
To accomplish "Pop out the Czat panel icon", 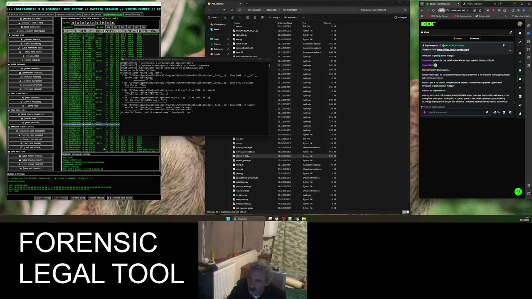I will [511, 32].
